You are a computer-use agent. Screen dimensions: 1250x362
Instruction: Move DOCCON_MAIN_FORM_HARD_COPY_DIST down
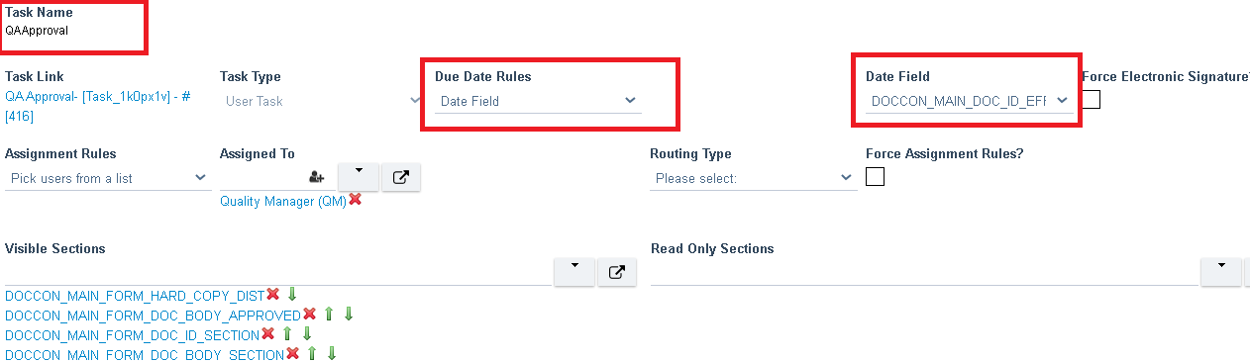pos(292,295)
